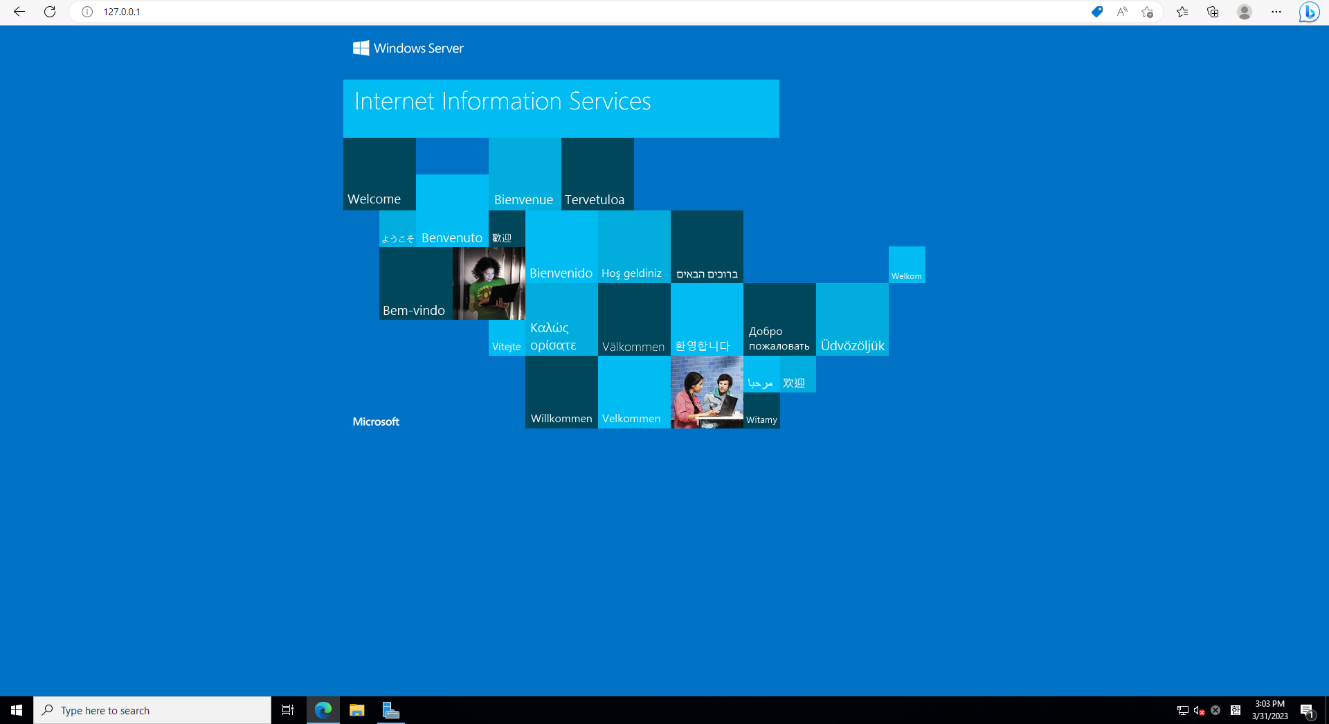Open the Windows Start menu
The width and height of the screenshot is (1329, 724).
click(x=17, y=710)
